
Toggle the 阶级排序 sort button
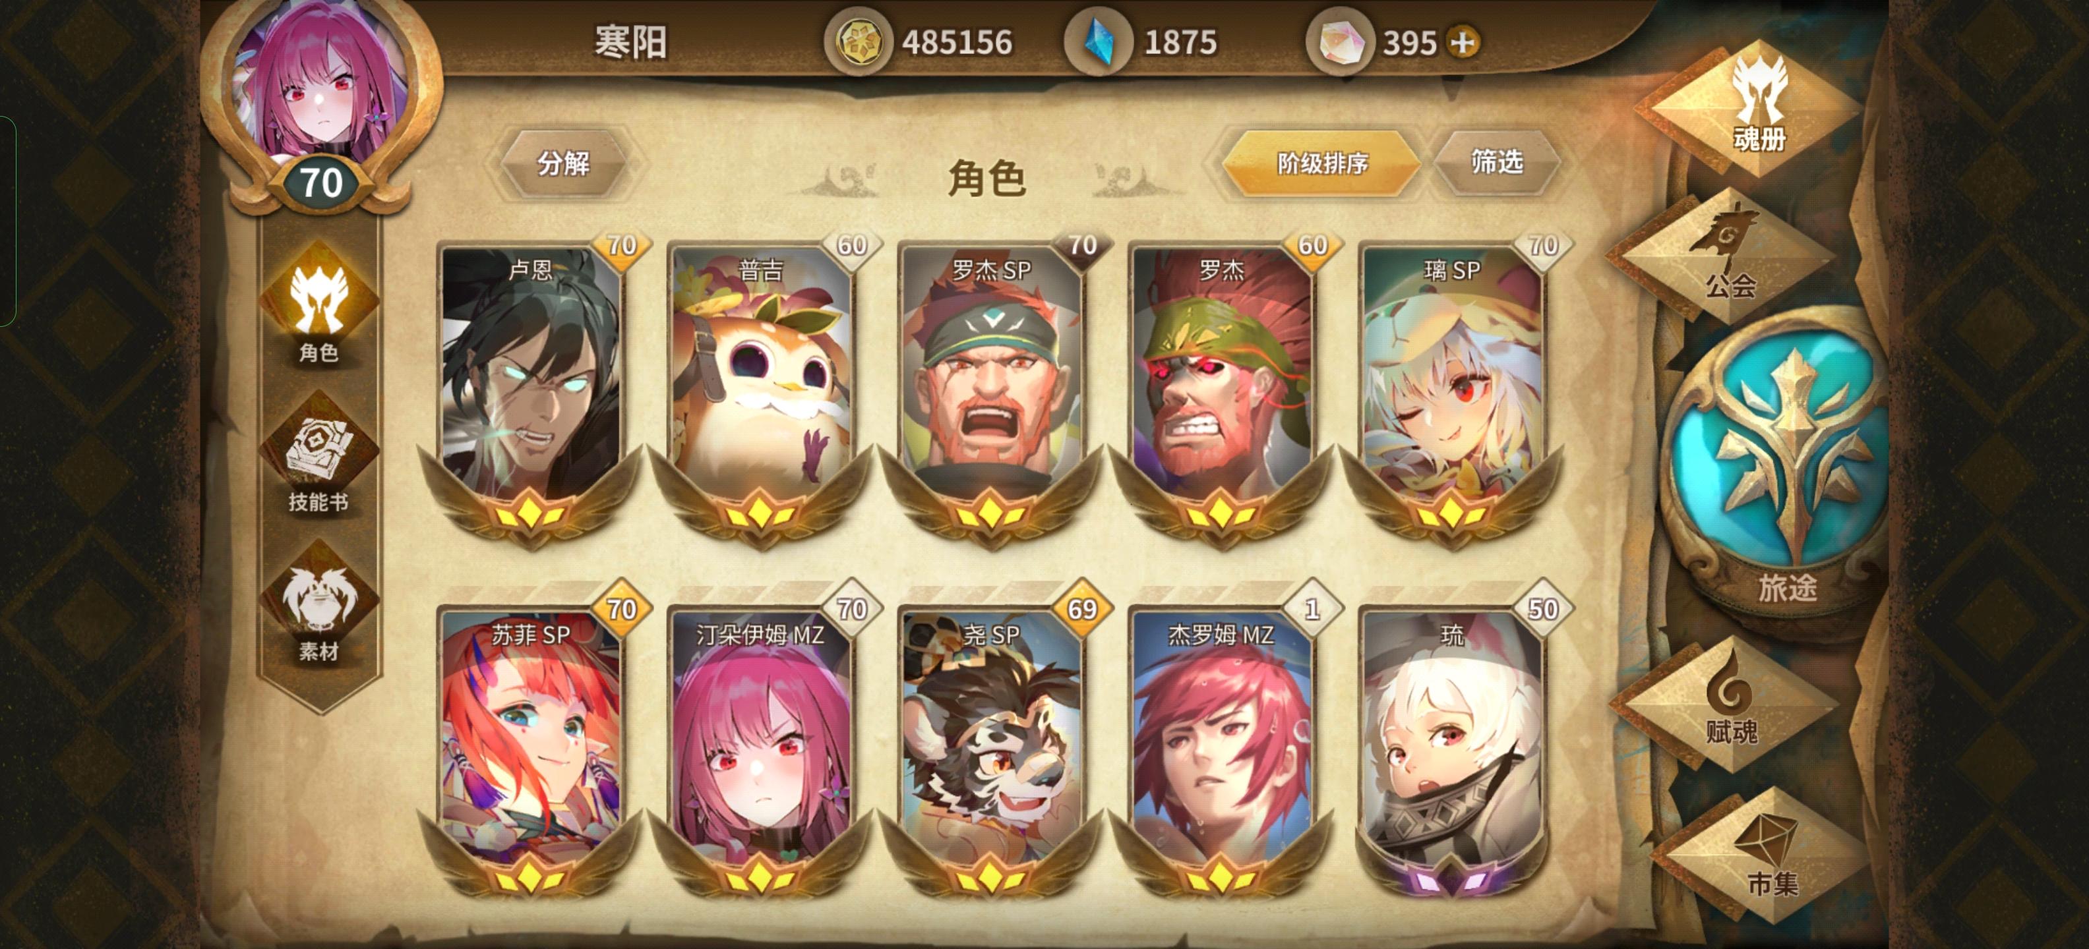[x=1322, y=163]
